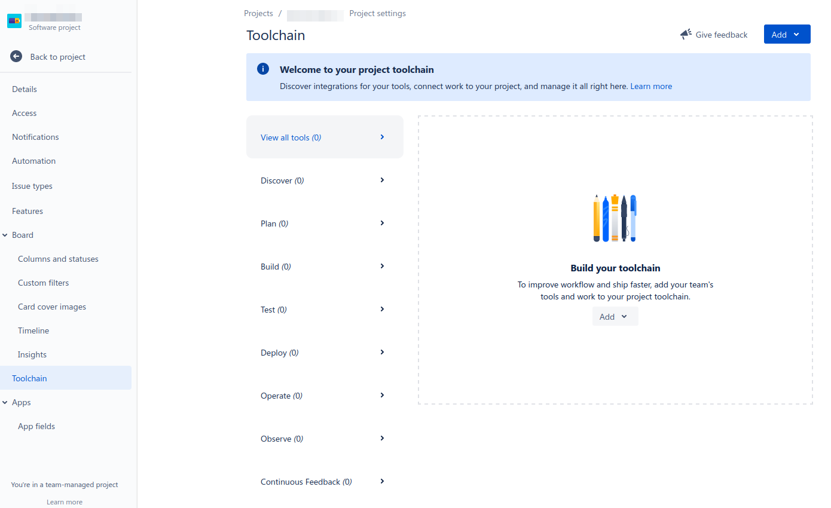This screenshot has width=831, height=508.
Task: Go to Automation settings page
Action: (33, 161)
